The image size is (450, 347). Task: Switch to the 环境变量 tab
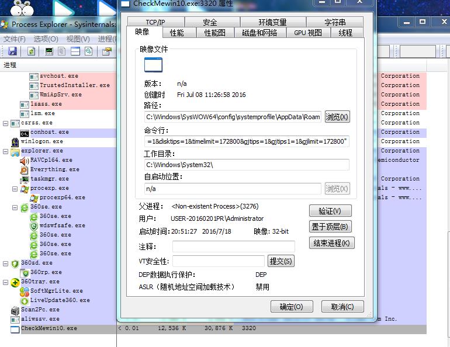pyautogui.click(x=273, y=22)
